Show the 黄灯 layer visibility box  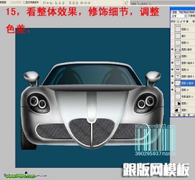point(172,36)
